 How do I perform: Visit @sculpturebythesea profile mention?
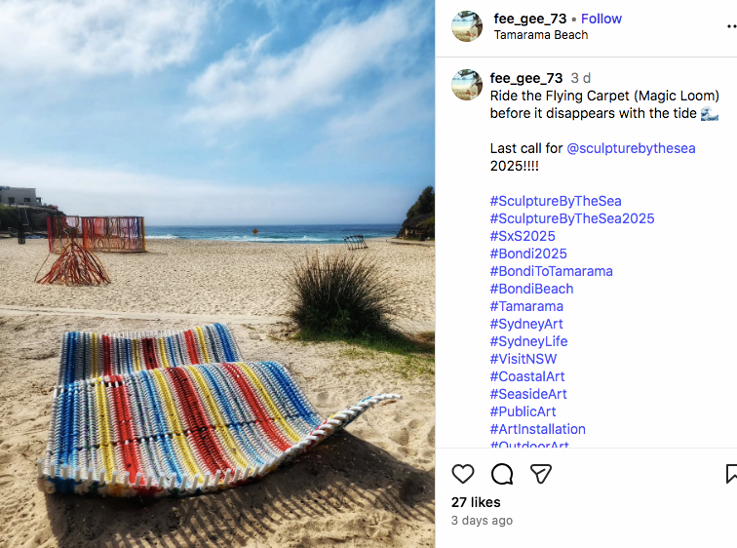click(631, 148)
